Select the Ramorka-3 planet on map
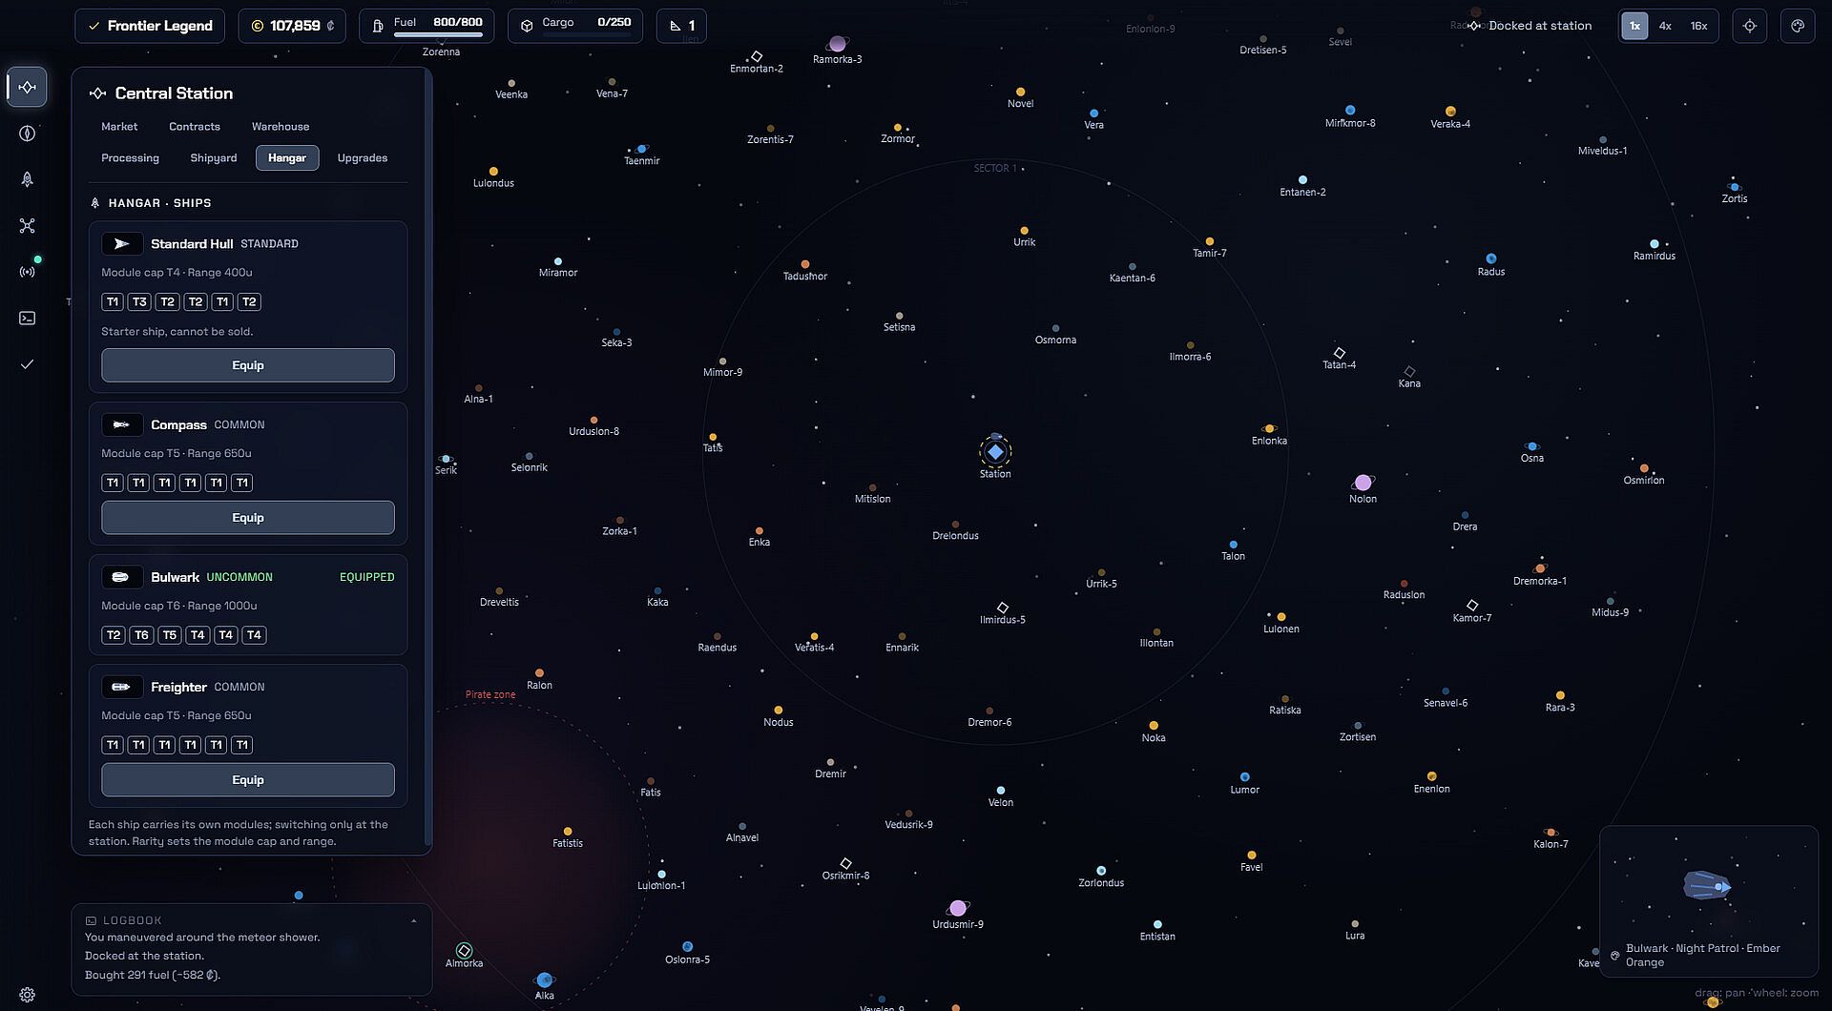1832x1011 pixels. click(x=838, y=44)
